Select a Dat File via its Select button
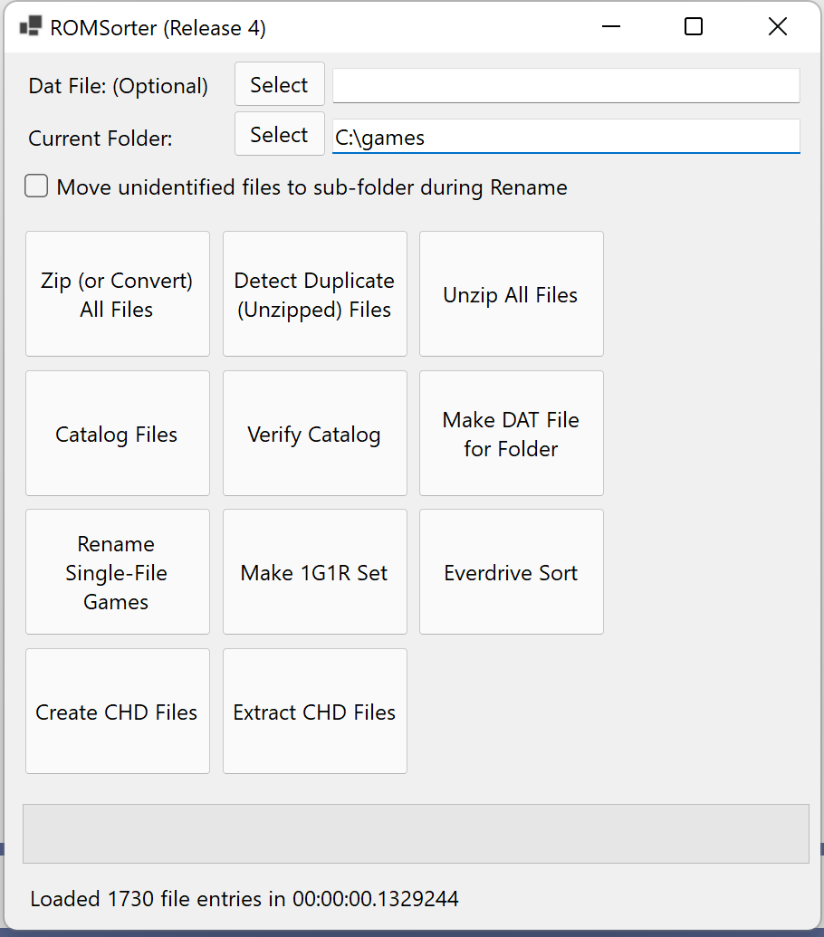This screenshot has height=937, width=824. pos(280,84)
